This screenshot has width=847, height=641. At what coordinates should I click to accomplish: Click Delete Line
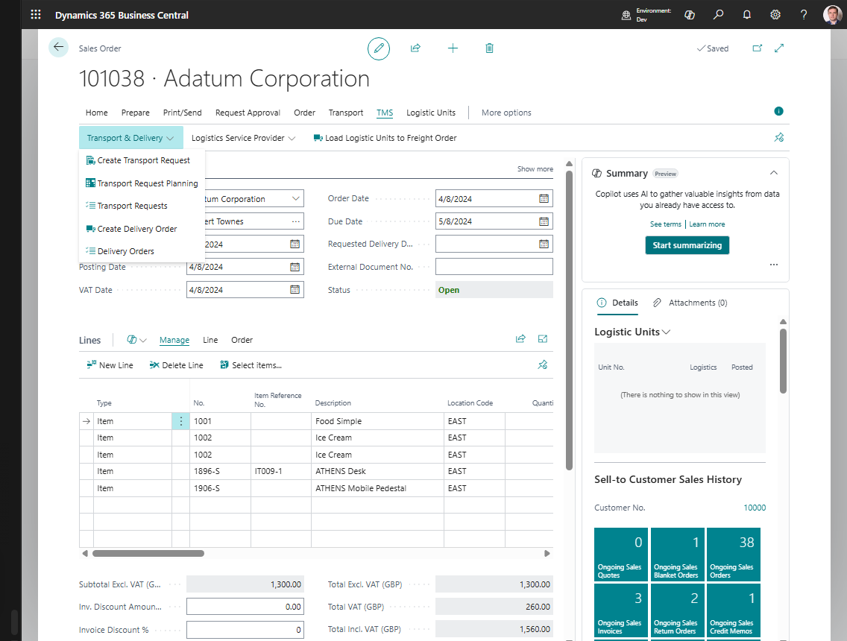click(176, 365)
